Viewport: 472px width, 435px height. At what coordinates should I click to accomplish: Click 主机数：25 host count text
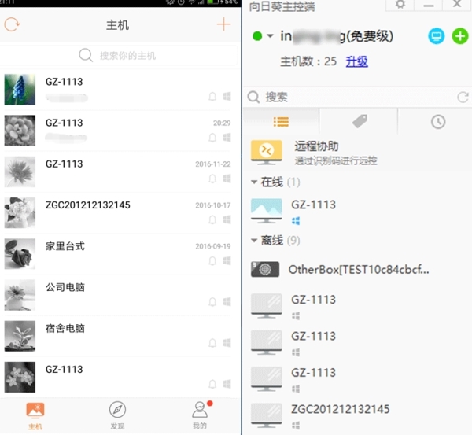click(308, 61)
